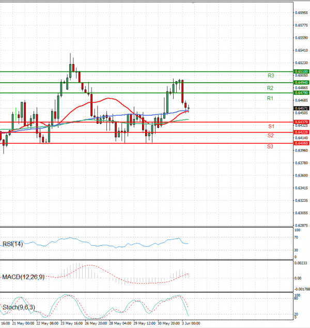Viewport: 310px width, 328px height.
Task: Click the R3 resistance label
Action: pos(271,76)
